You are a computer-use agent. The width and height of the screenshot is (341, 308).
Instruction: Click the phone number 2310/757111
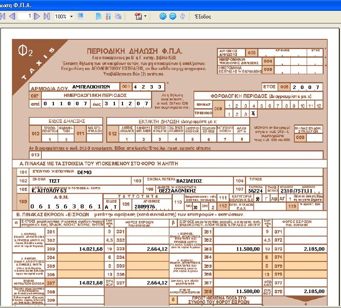[x=297, y=191]
